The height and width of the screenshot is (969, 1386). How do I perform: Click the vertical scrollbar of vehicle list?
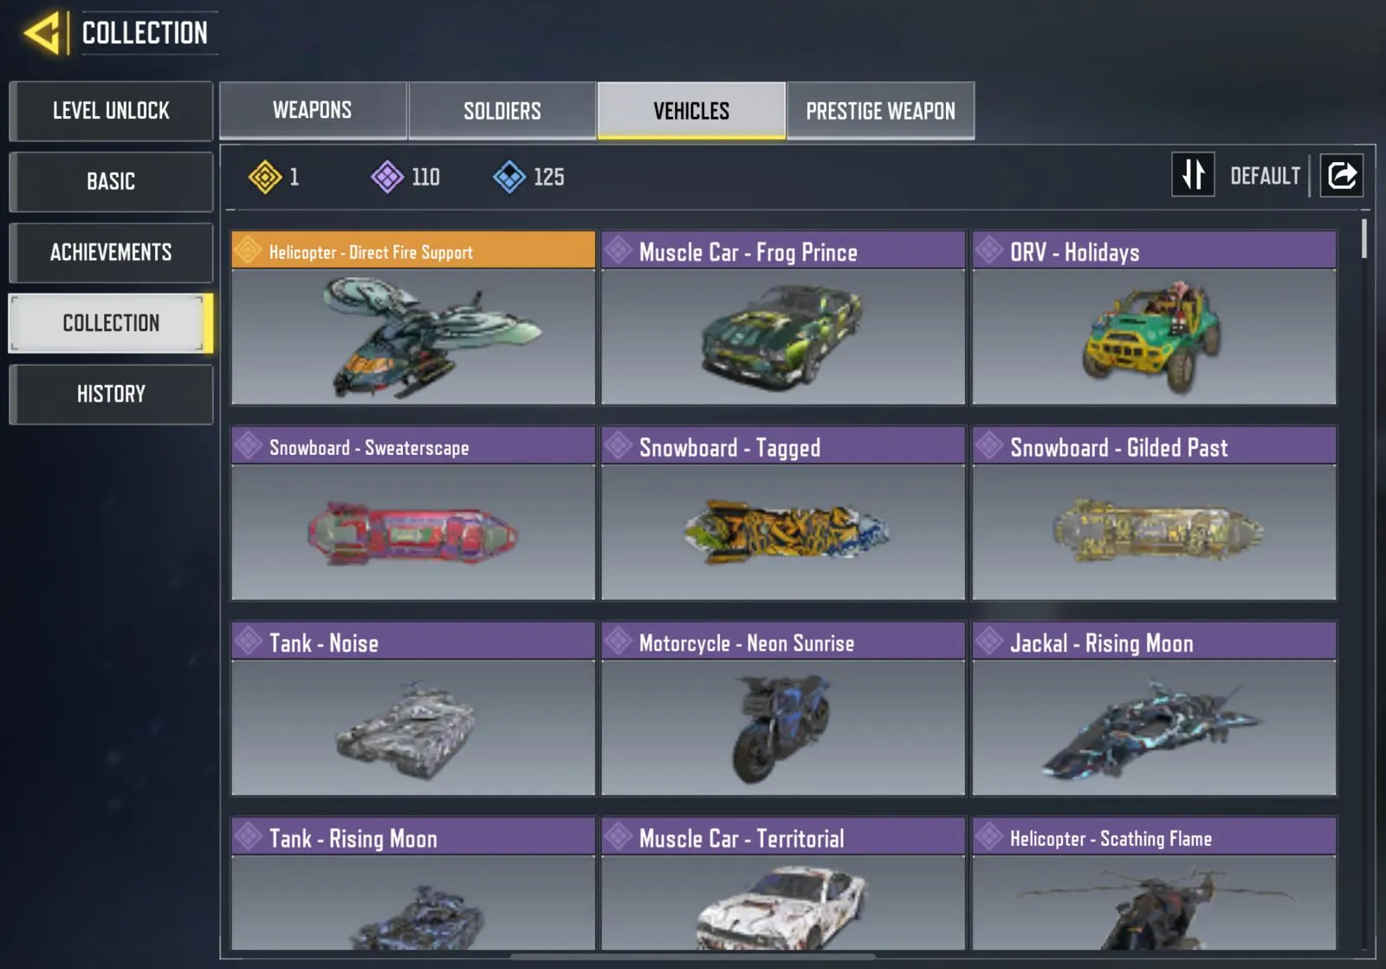point(1364,238)
